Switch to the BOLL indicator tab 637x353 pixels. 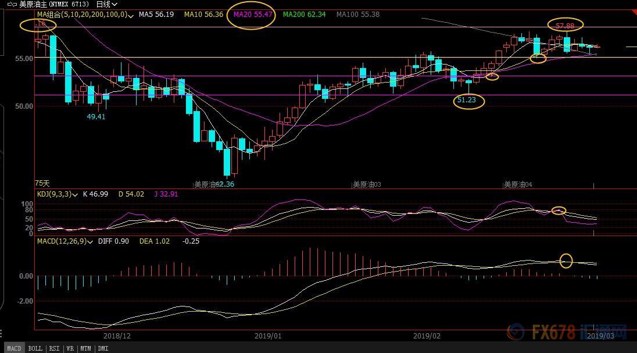tap(35, 348)
